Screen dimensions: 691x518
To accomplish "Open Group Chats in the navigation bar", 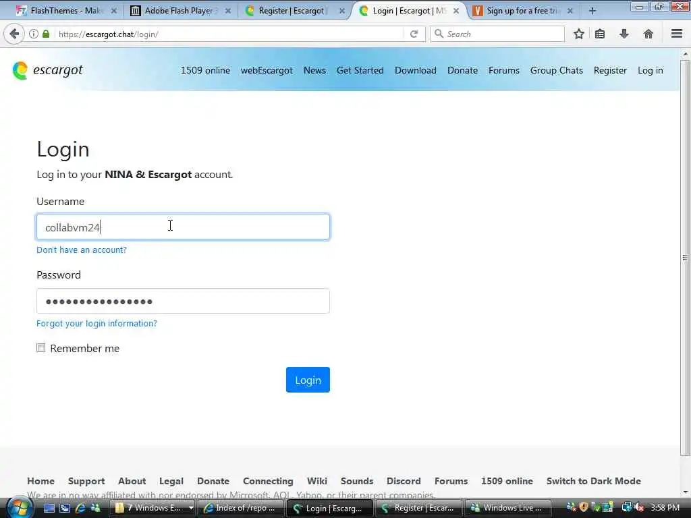I will (557, 70).
